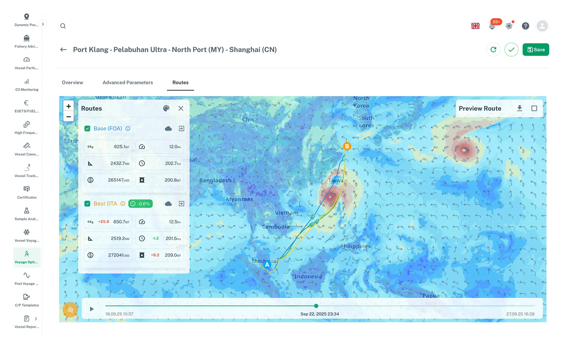
Task: Click the 2432.7 NM distance value
Action: [120, 163]
